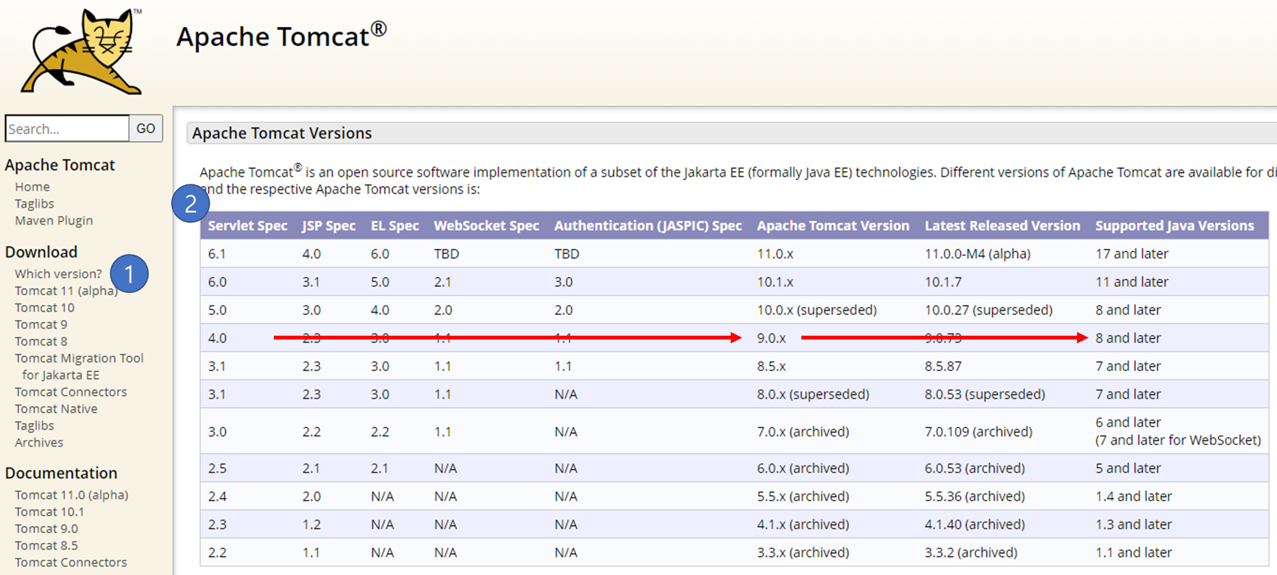Open Tomcat 9.0 documentation link
The image size is (1277, 575).
coord(46,528)
